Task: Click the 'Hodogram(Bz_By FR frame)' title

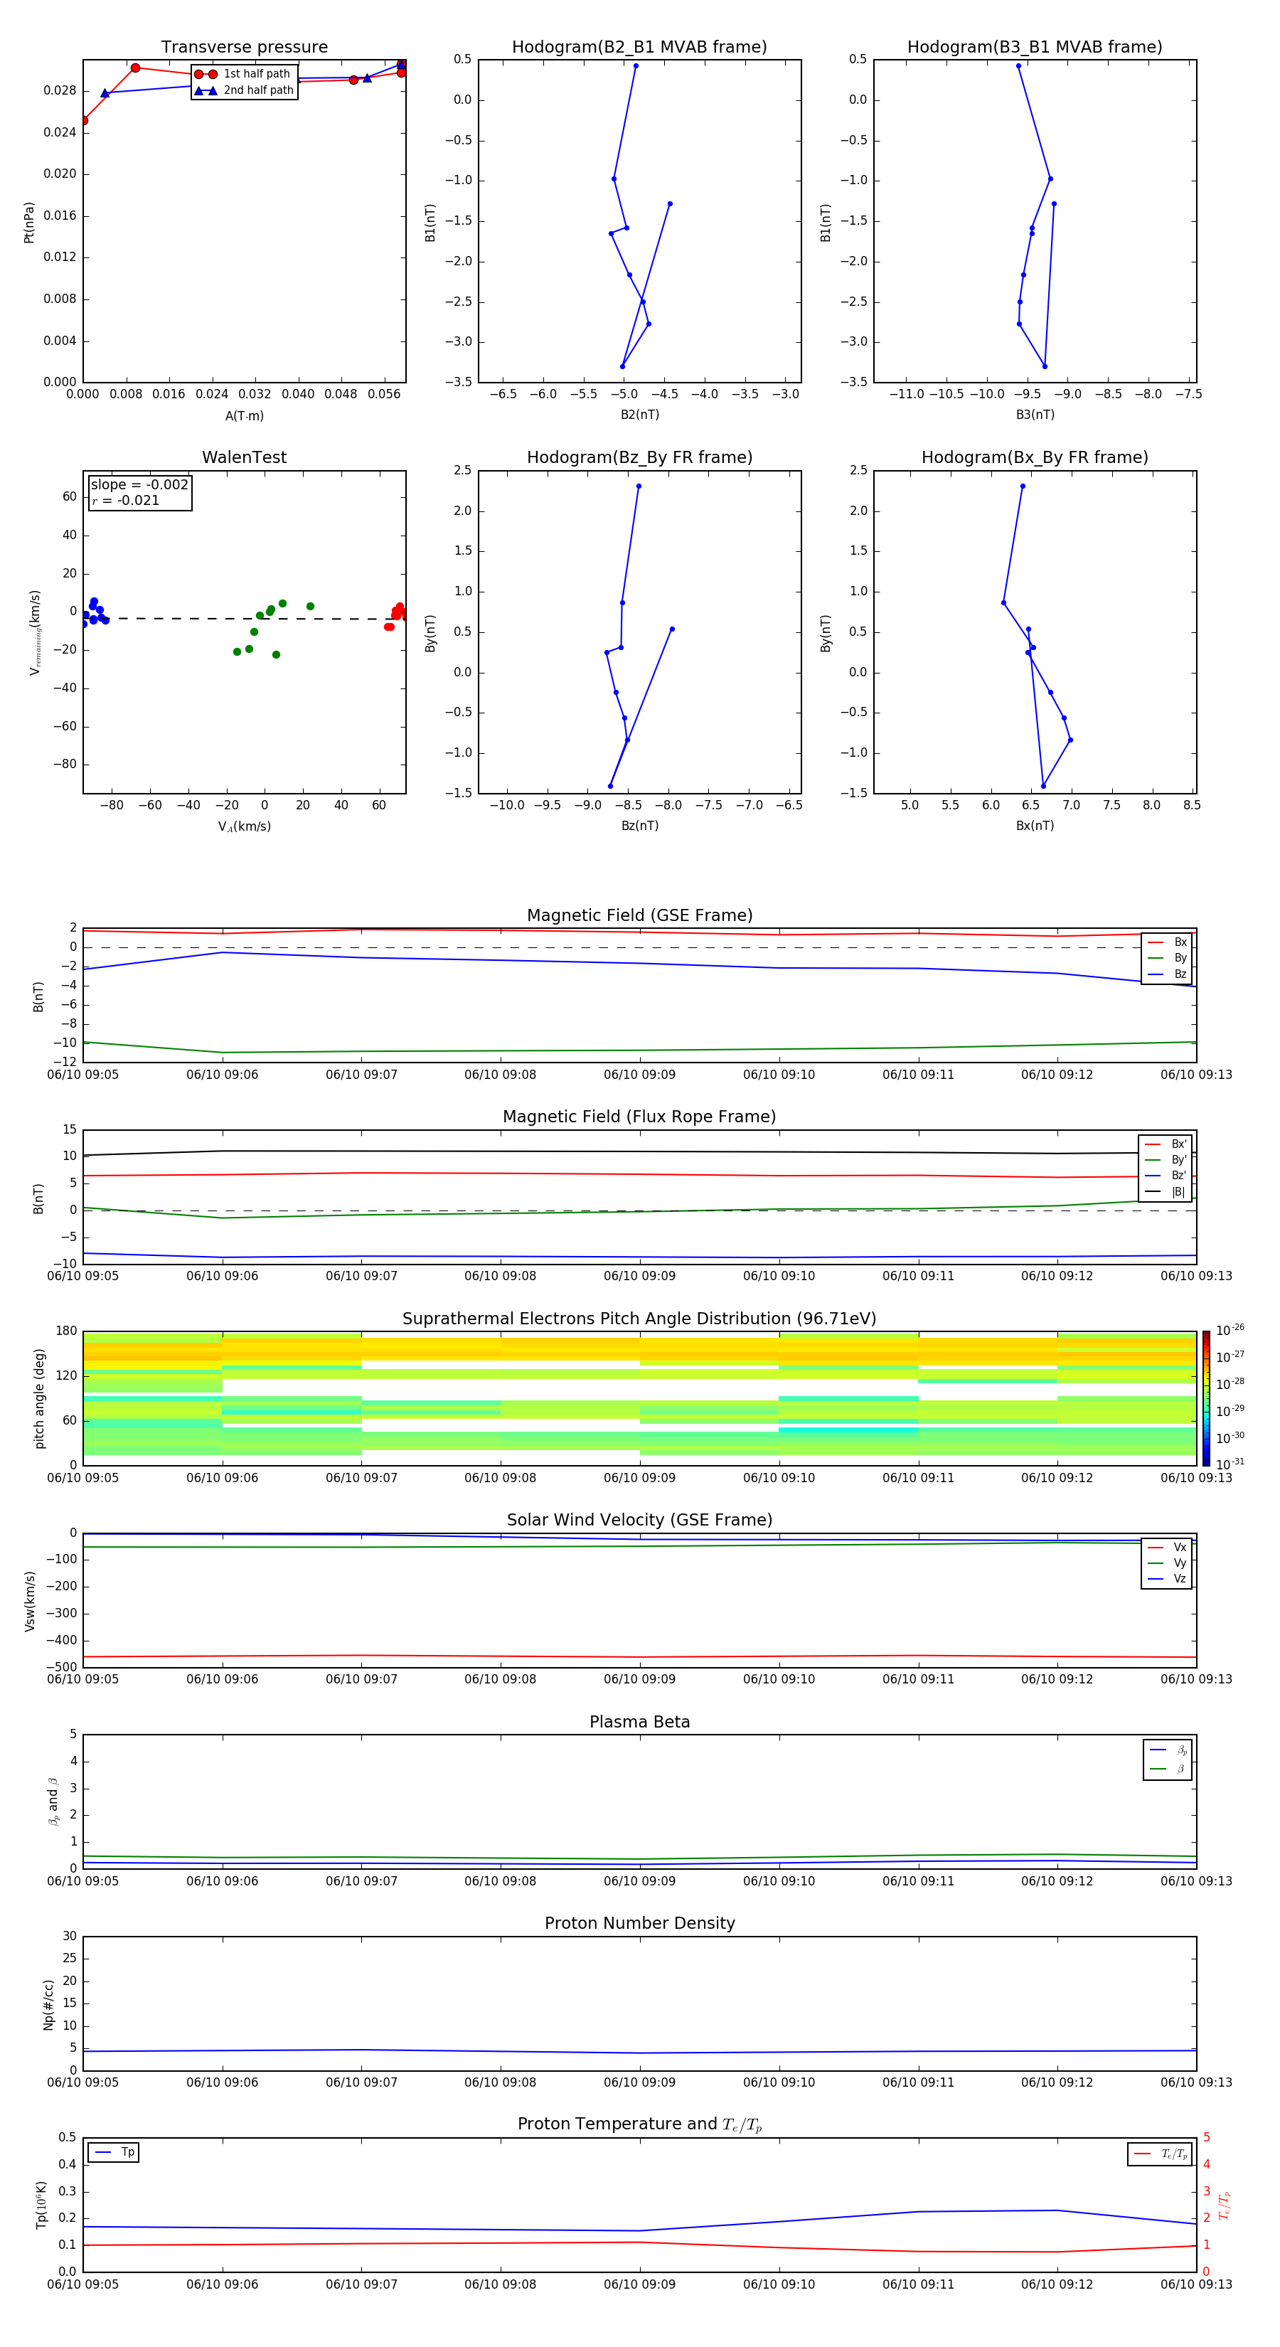Action: pos(639,457)
